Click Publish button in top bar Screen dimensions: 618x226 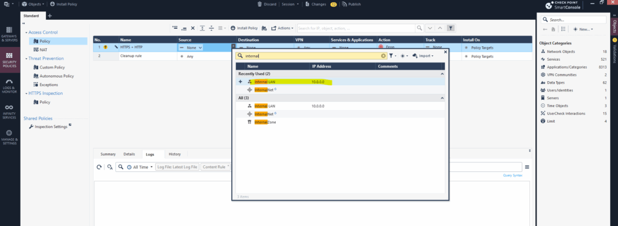pos(351,4)
